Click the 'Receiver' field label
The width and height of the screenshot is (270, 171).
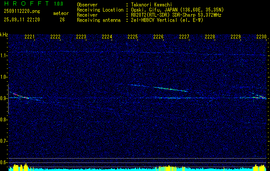87,15
